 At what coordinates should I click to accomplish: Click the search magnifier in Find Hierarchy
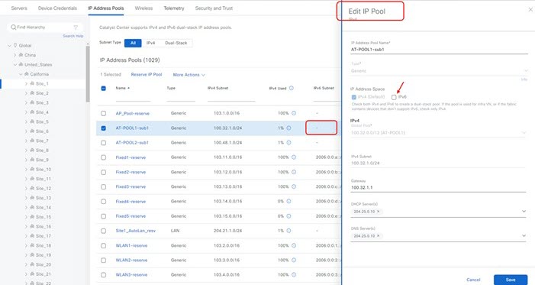click(13, 27)
